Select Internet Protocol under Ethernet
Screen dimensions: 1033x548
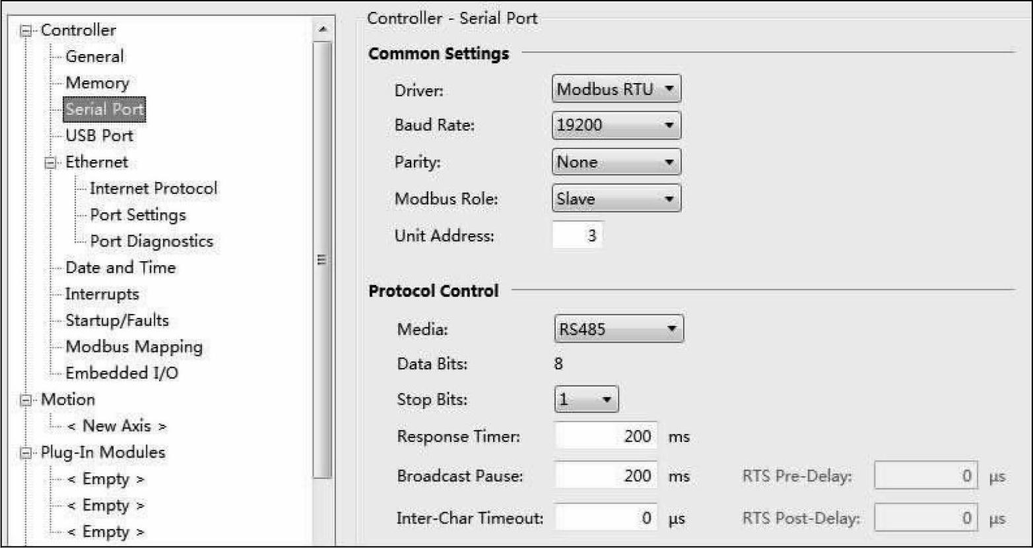click(x=153, y=189)
